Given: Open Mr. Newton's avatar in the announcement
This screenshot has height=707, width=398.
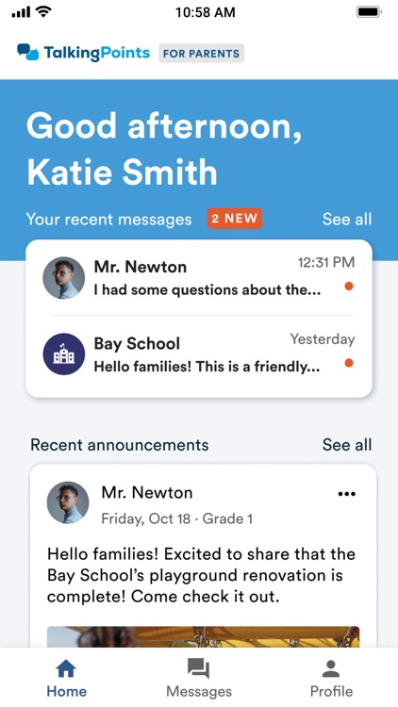Looking at the screenshot, I should (x=68, y=502).
